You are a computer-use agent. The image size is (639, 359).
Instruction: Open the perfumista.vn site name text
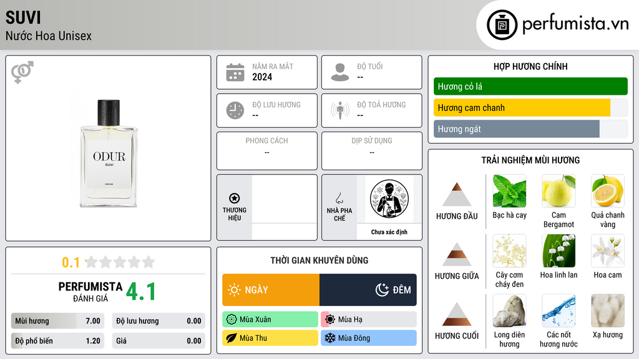click(575, 24)
